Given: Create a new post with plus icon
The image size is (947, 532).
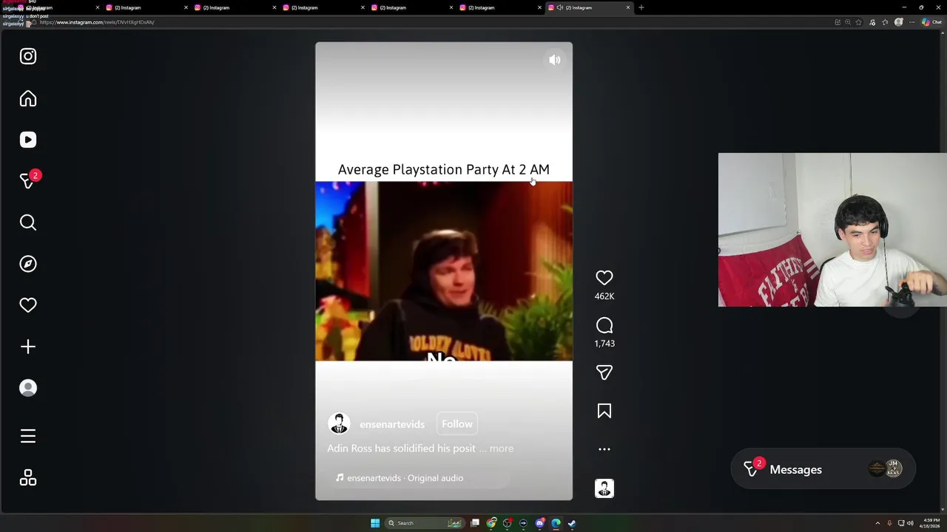Looking at the screenshot, I should (x=28, y=347).
